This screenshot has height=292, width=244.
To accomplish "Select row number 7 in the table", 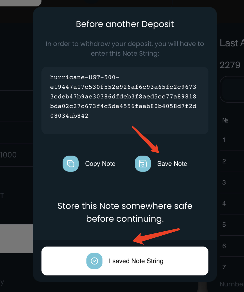I will pos(224,267).
